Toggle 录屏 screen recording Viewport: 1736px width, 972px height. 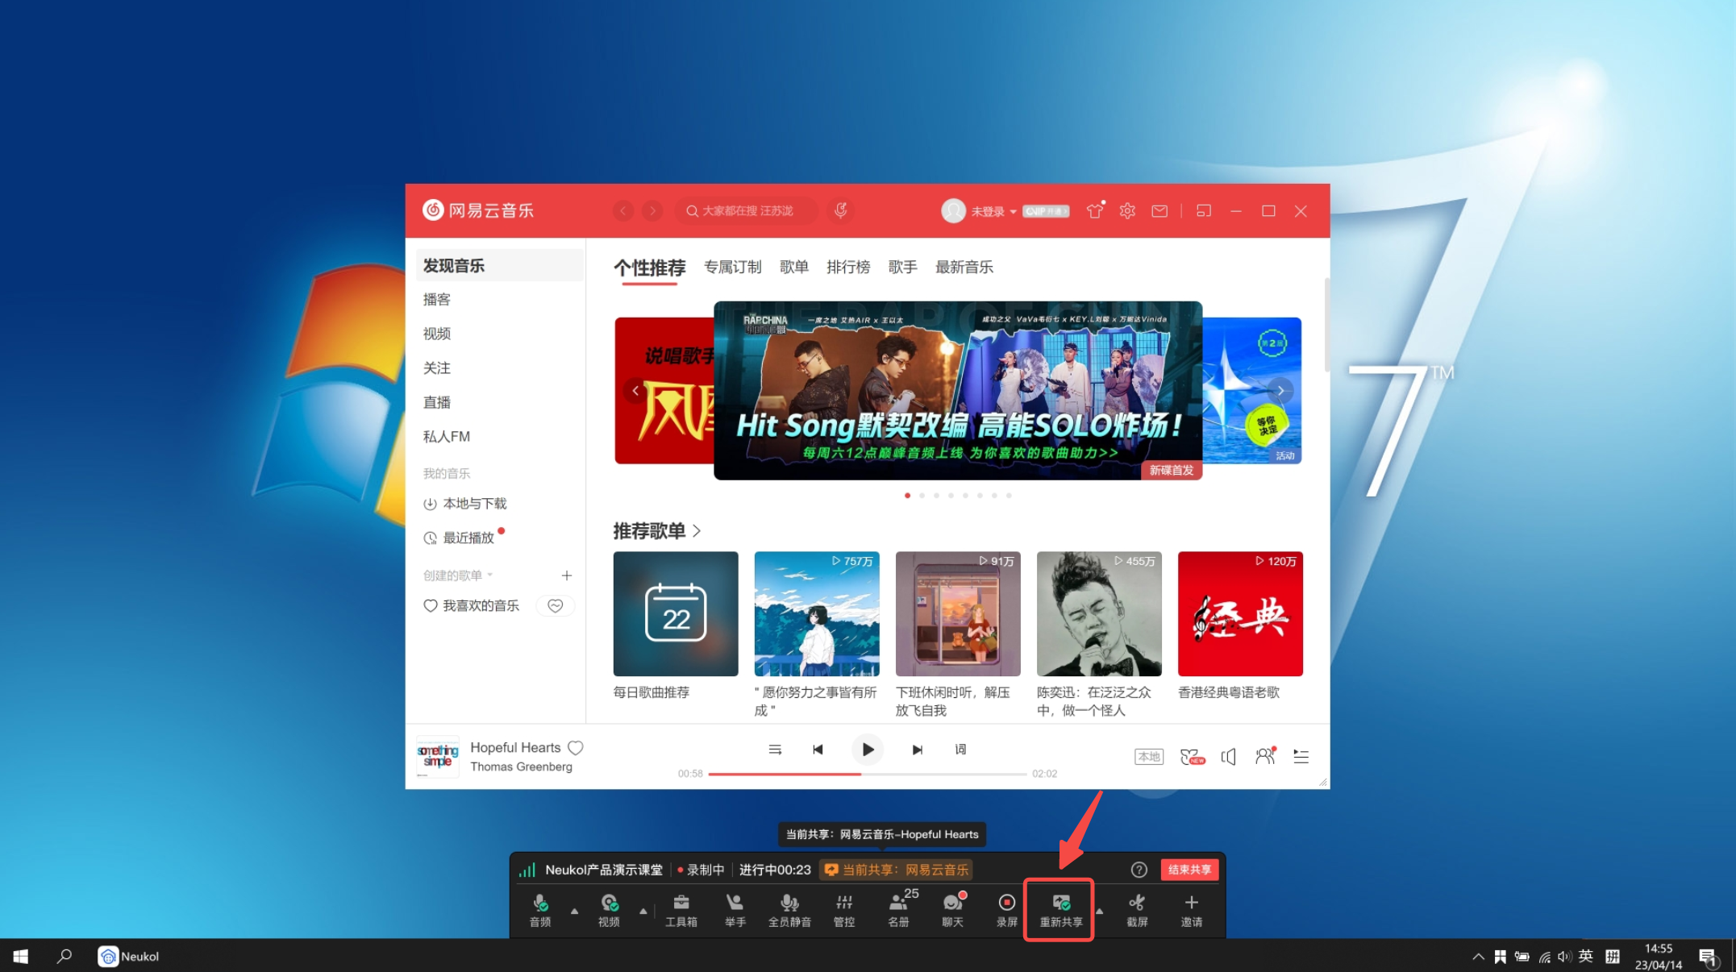(x=1006, y=910)
